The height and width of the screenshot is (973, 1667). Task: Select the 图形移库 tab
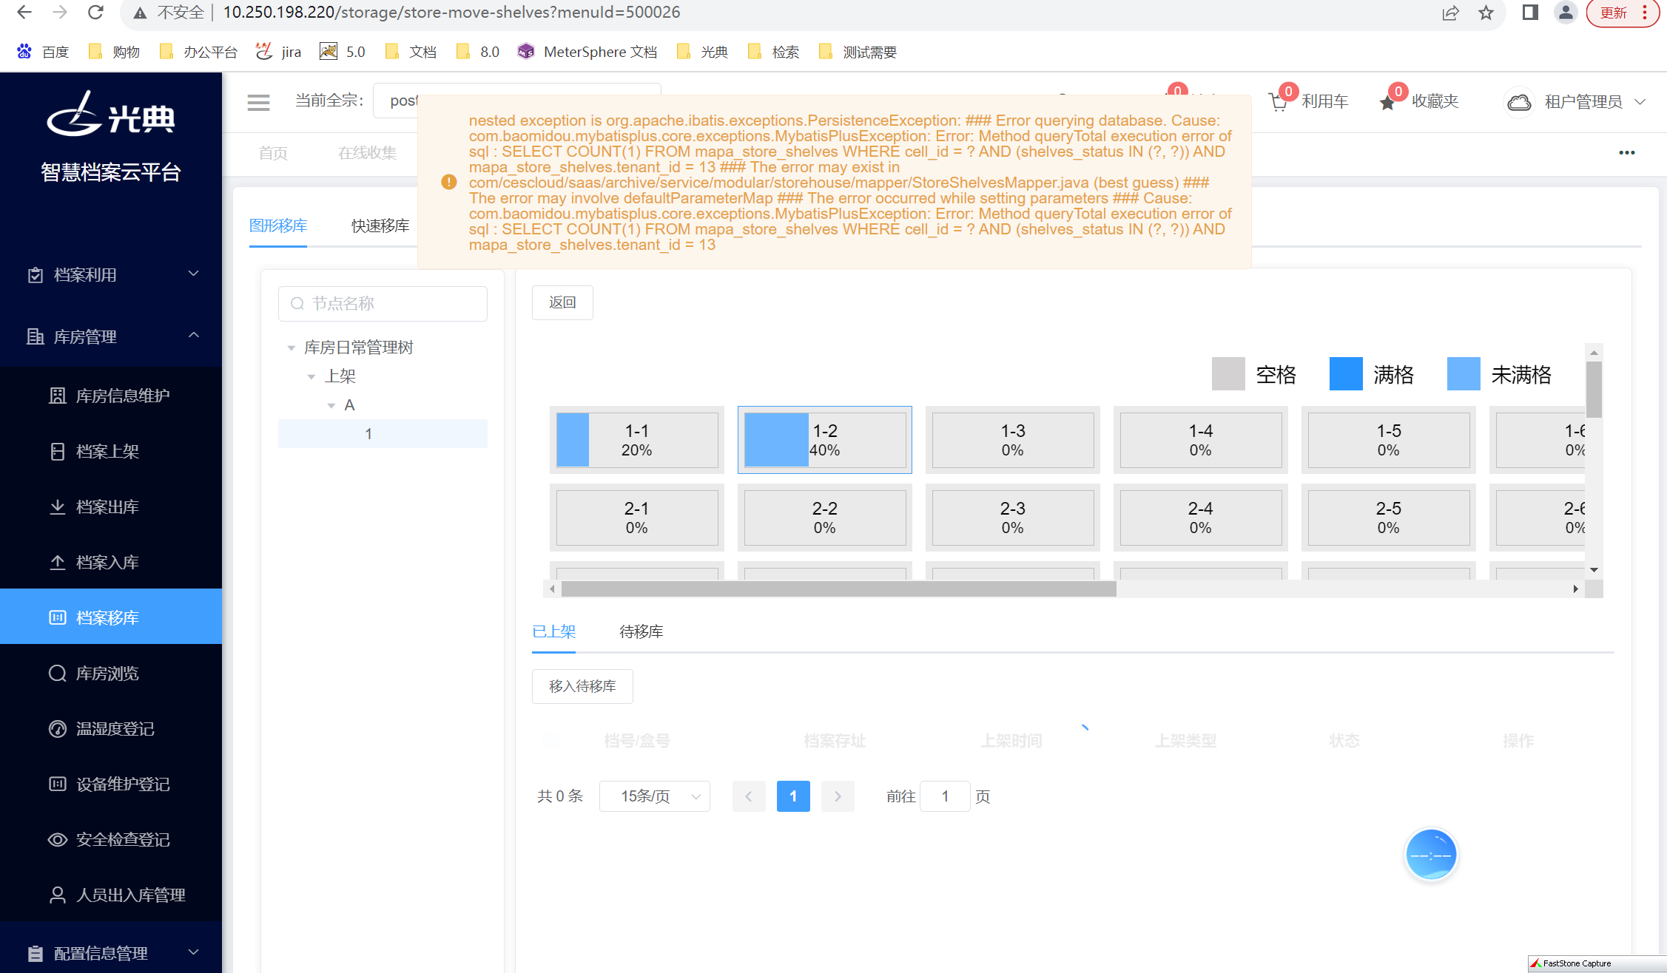pos(278,226)
